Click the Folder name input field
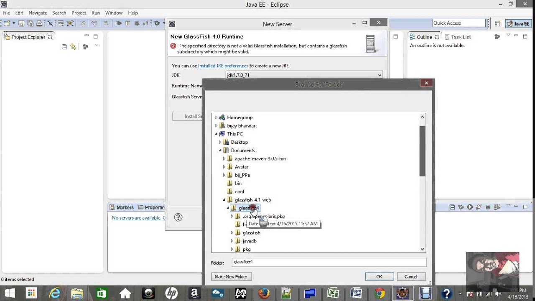The image size is (535, 301). coord(329,262)
